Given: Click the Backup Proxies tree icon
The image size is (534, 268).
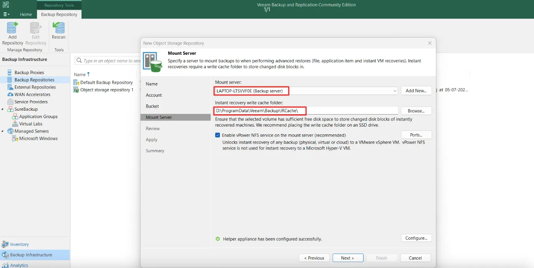Looking at the screenshot, I should 10,73.
